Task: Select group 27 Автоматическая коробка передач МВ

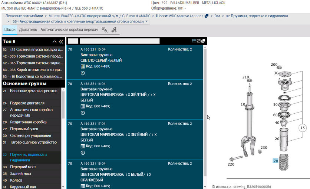Action: [32, 113]
